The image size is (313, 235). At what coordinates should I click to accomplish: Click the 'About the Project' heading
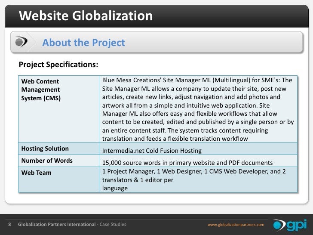coord(83,43)
